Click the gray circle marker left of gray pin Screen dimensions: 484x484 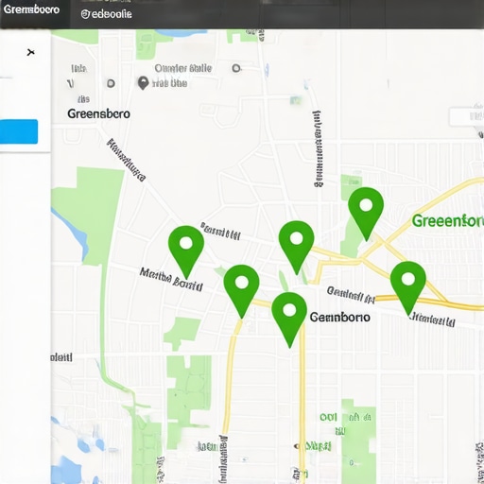(x=111, y=83)
